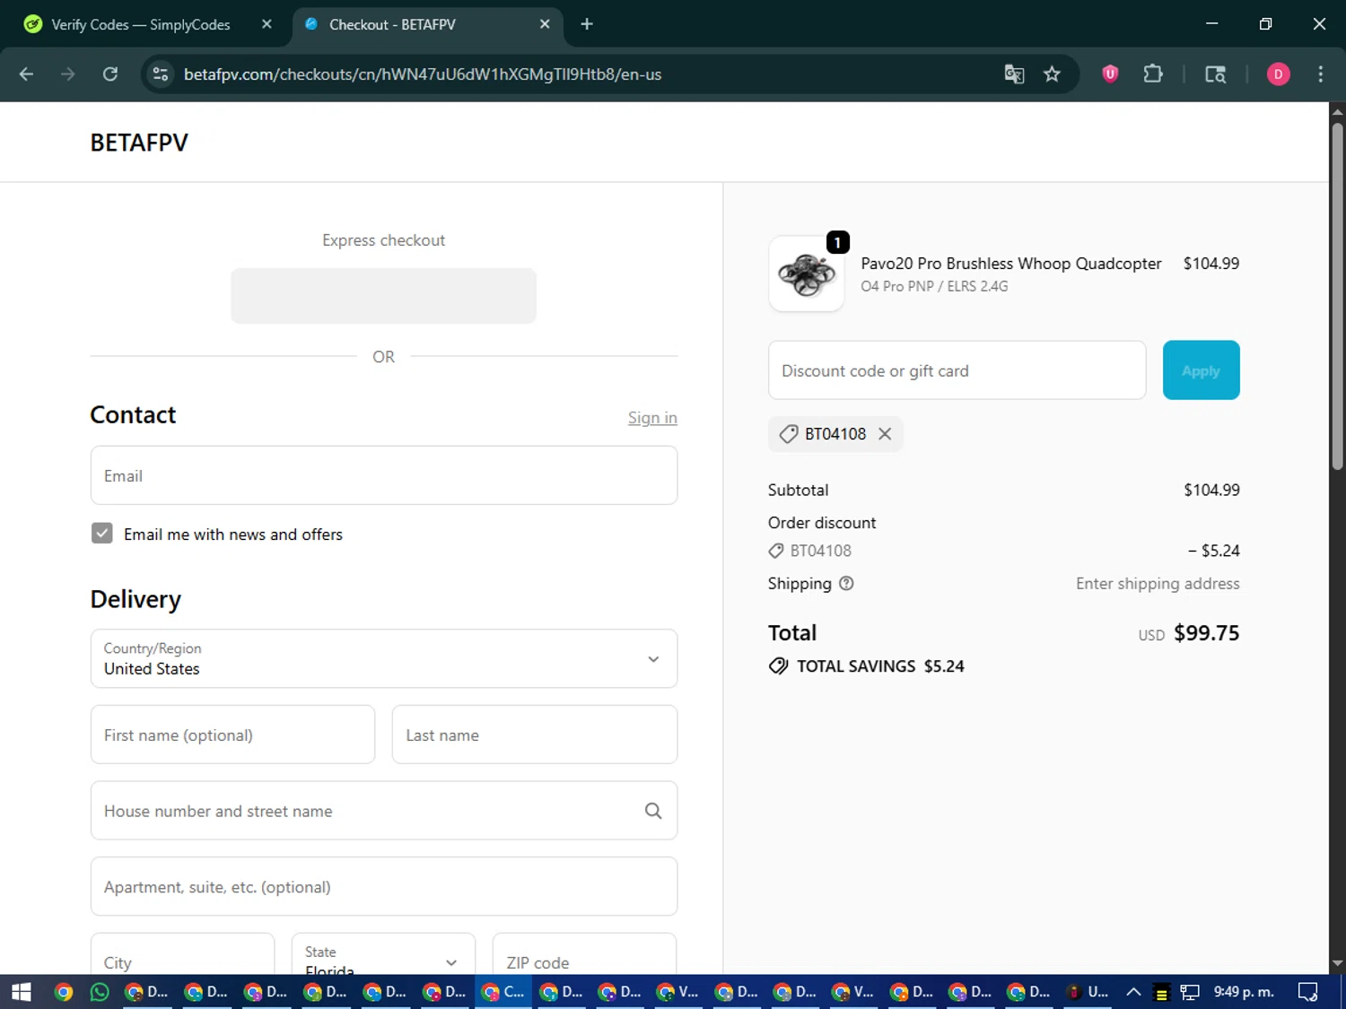Screen dimensions: 1346x1009
Task: Go back to the previous page
Action: pyautogui.click(x=26, y=74)
